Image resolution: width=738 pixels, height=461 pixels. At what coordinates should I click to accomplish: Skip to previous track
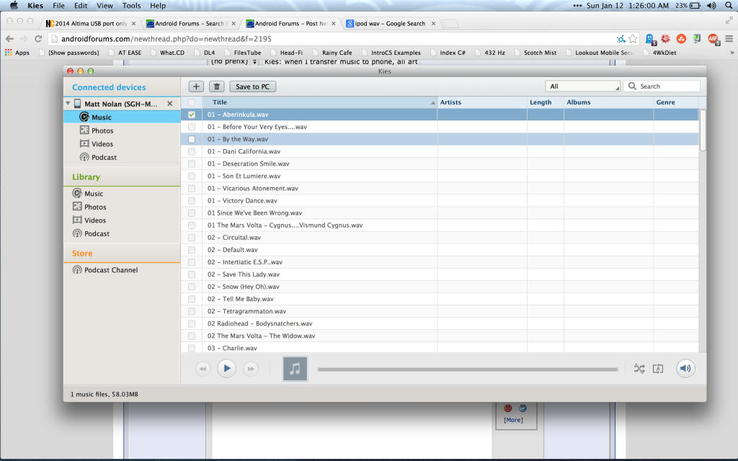[x=203, y=369]
